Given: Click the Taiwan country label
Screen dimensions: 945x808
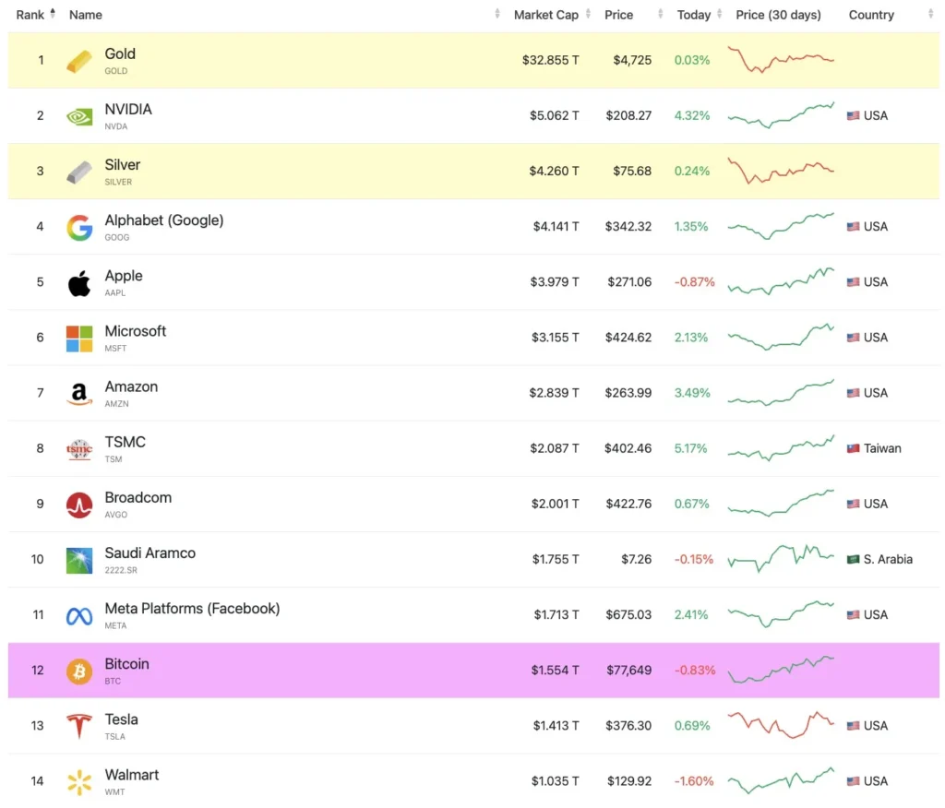Looking at the screenshot, I should pos(882,448).
